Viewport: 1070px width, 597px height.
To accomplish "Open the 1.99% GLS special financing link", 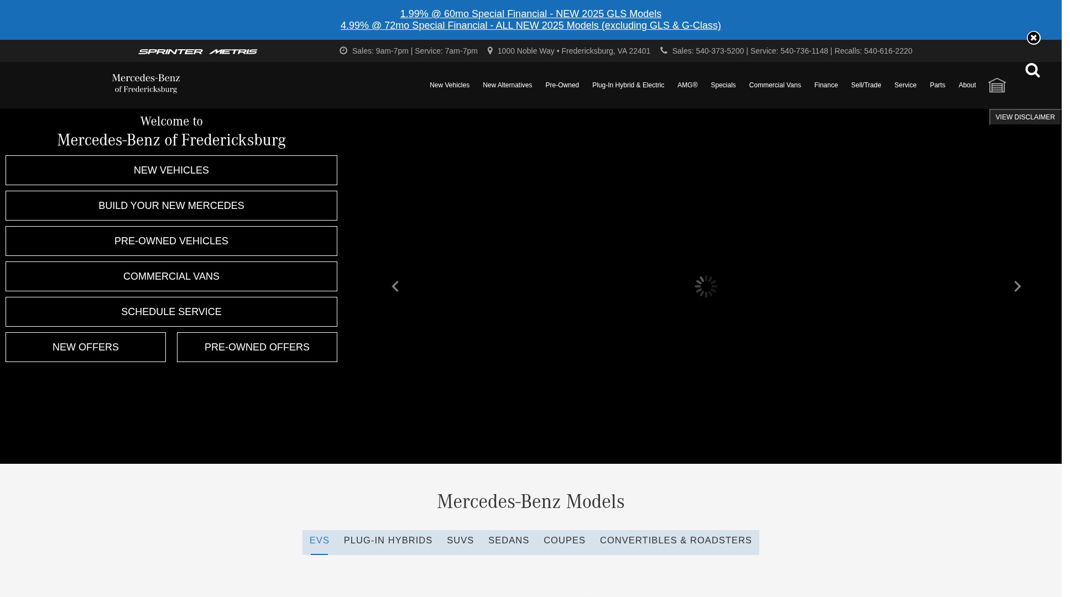I will [x=531, y=14].
